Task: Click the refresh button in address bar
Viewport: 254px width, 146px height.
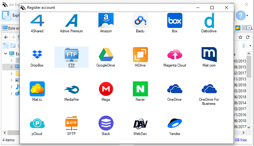Action: (248, 37)
